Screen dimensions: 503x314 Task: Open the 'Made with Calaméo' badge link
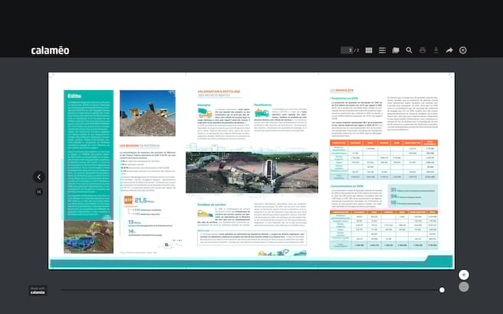pyautogui.click(x=38, y=291)
